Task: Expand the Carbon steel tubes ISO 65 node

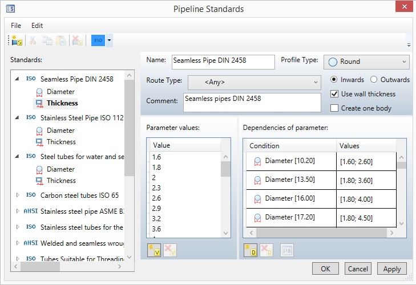Action: (x=18, y=195)
